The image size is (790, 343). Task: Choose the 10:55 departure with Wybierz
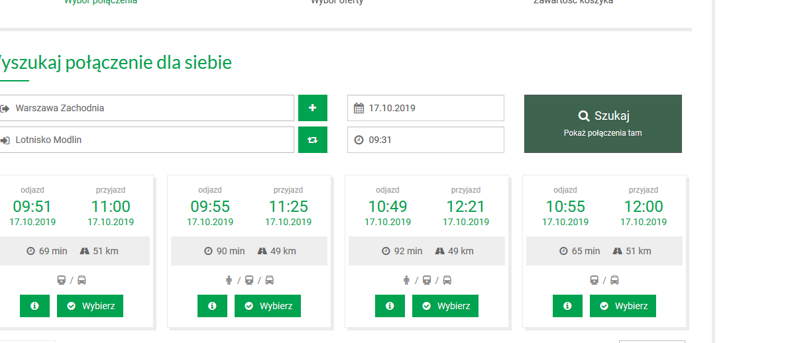pyautogui.click(x=623, y=306)
